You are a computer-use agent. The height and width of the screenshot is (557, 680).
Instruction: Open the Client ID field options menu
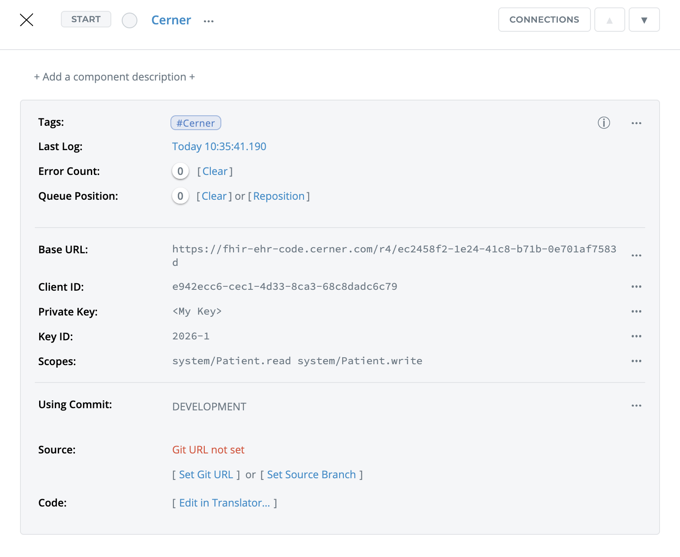636,287
